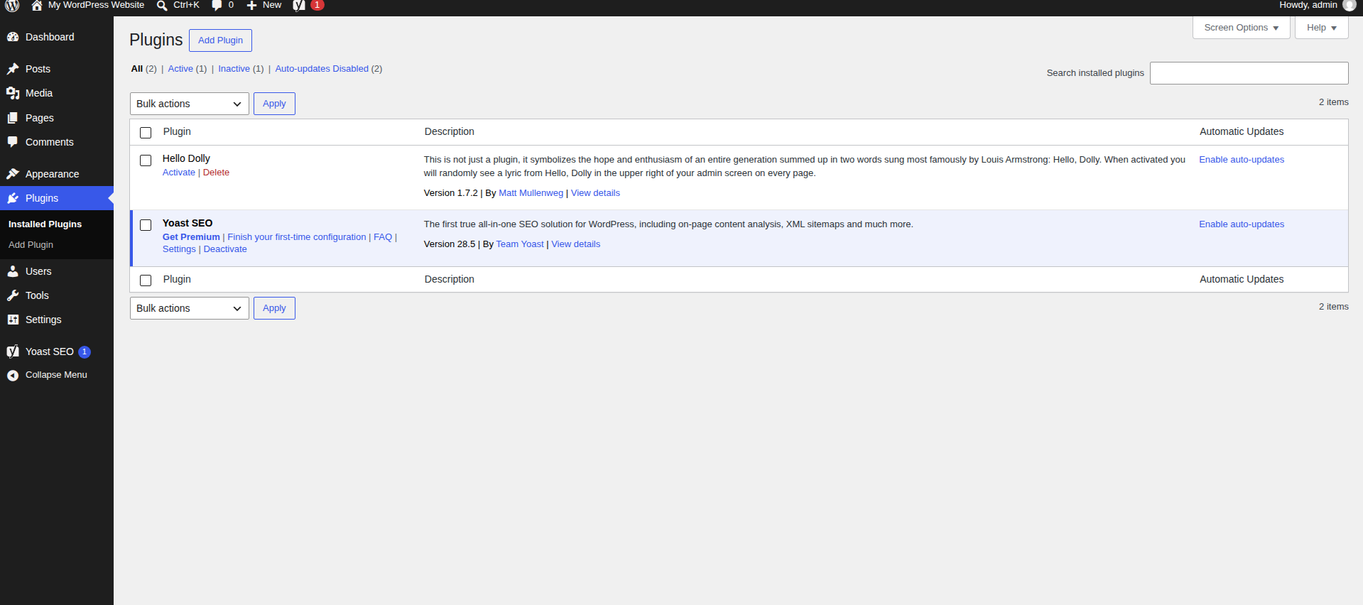Open the site home icon
This screenshot has width=1363, height=605.
[37, 5]
